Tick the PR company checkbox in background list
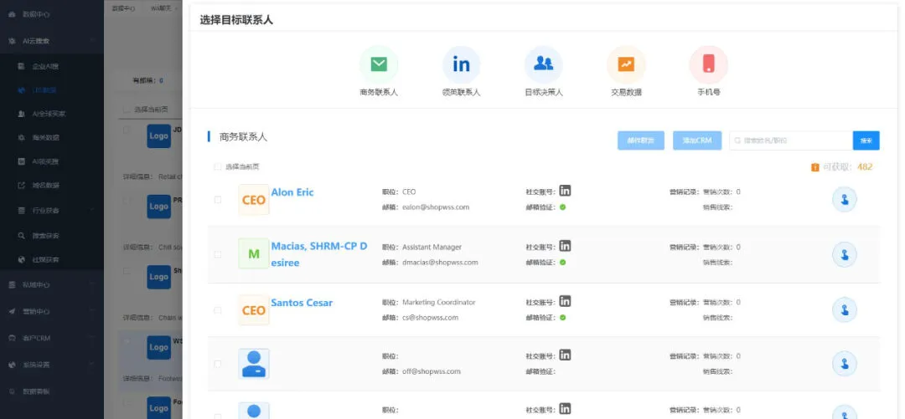The image size is (905, 419). tap(127, 200)
